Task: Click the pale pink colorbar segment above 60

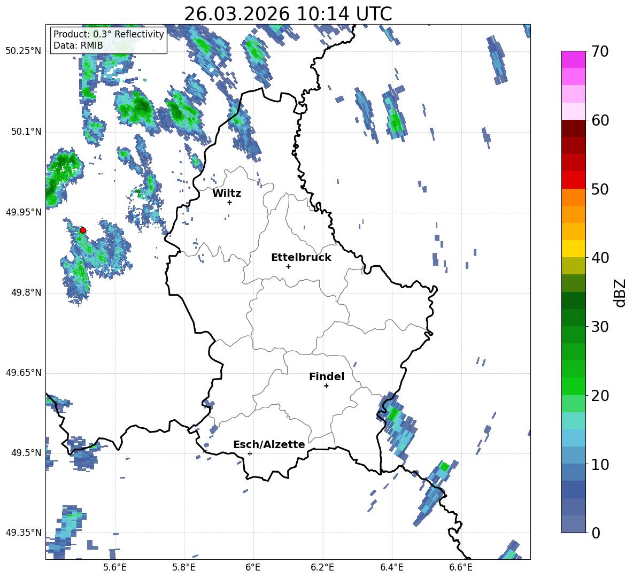Action: point(573,111)
